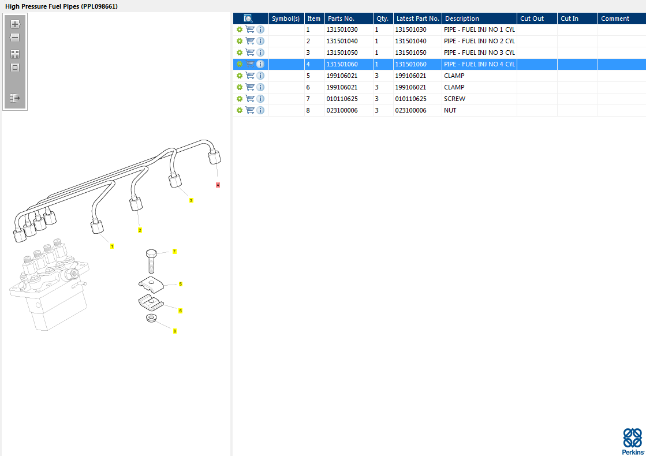This screenshot has height=456, width=646.
Task: Click the gear icon for item 1
Action: 240,29
